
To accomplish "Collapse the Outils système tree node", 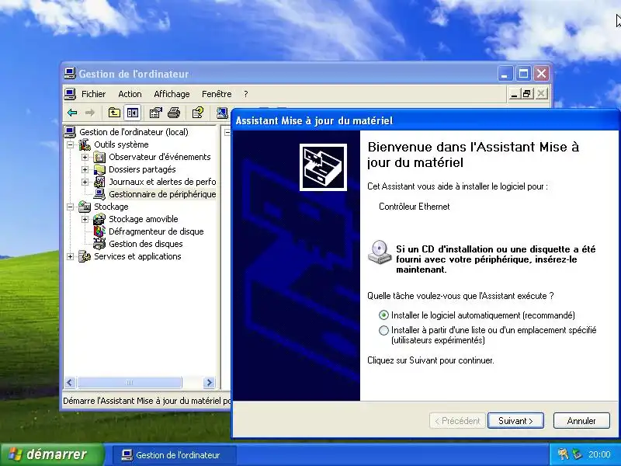I will (x=70, y=144).
